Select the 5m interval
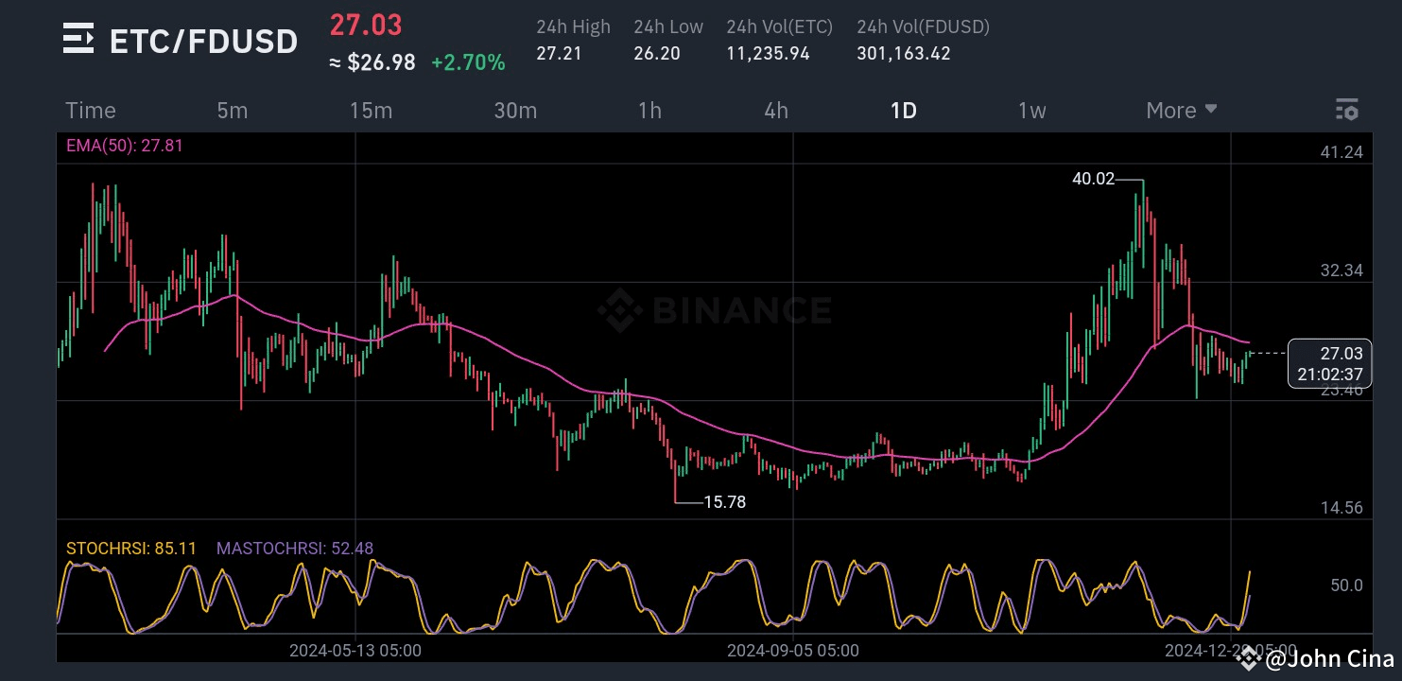 232,110
